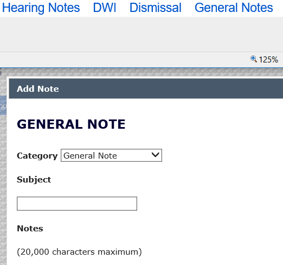
Task: Click the gray patterned overlay above dialog
Action: 141,72
